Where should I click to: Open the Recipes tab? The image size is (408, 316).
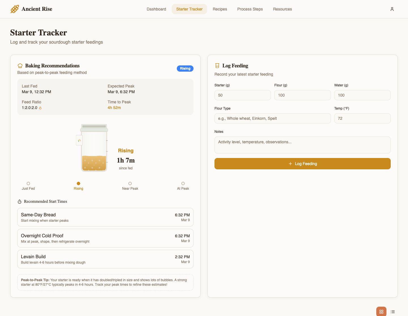point(220,9)
